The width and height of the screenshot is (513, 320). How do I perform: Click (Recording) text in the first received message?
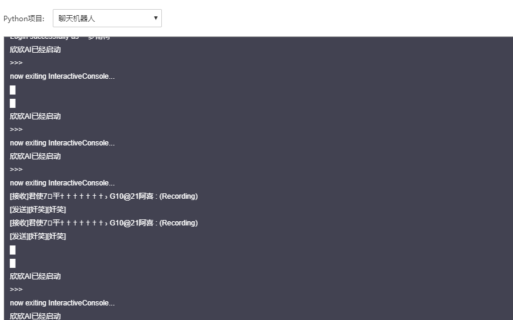click(179, 196)
